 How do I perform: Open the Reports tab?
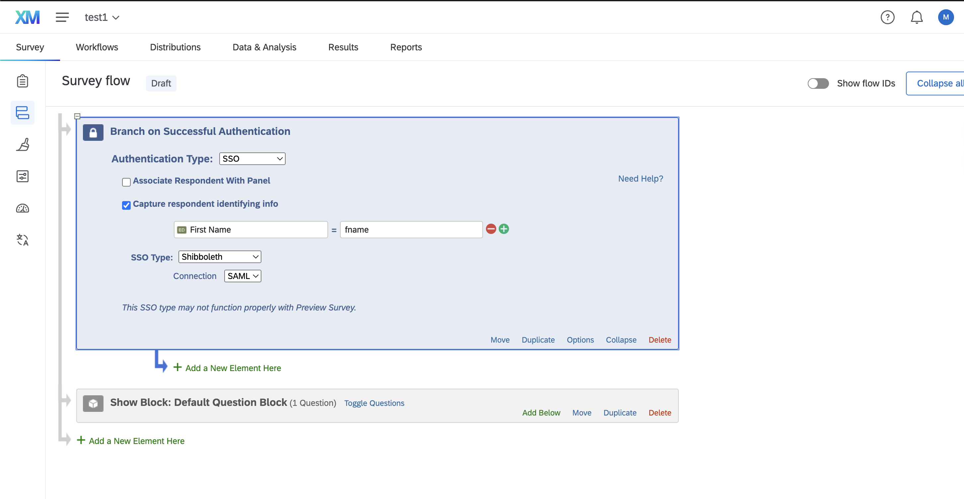[406, 47]
